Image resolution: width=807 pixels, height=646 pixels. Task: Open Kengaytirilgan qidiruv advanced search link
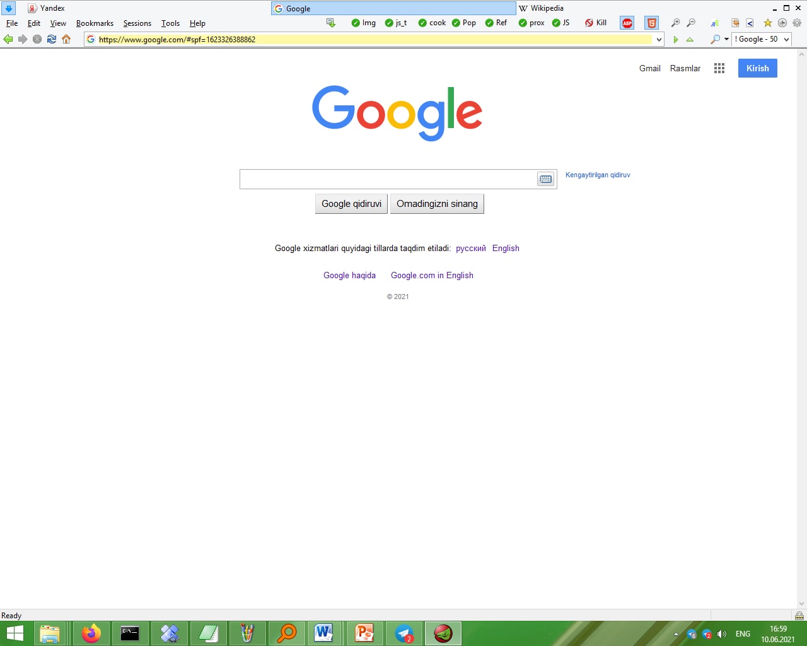tap(598, 175)
